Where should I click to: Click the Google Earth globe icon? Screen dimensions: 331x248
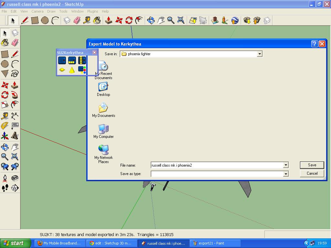[x=235, y=20]
